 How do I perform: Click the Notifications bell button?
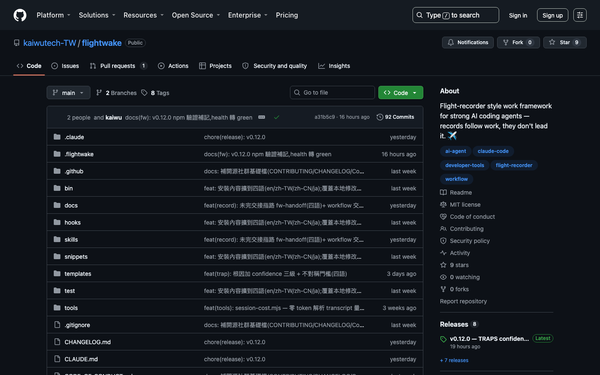[467, 42]
